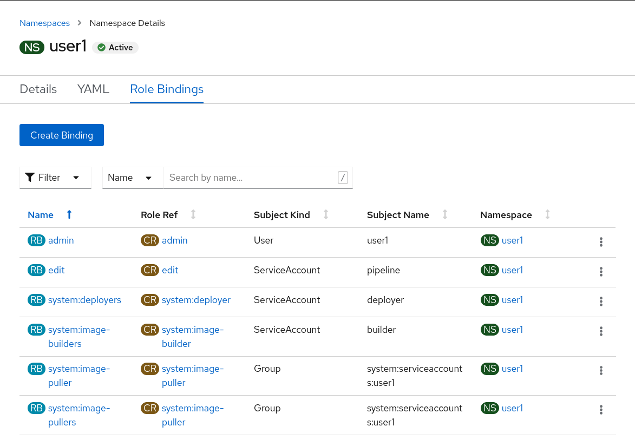
Task: Sort table by Role Ref column icon
Action: click(193, 215)
